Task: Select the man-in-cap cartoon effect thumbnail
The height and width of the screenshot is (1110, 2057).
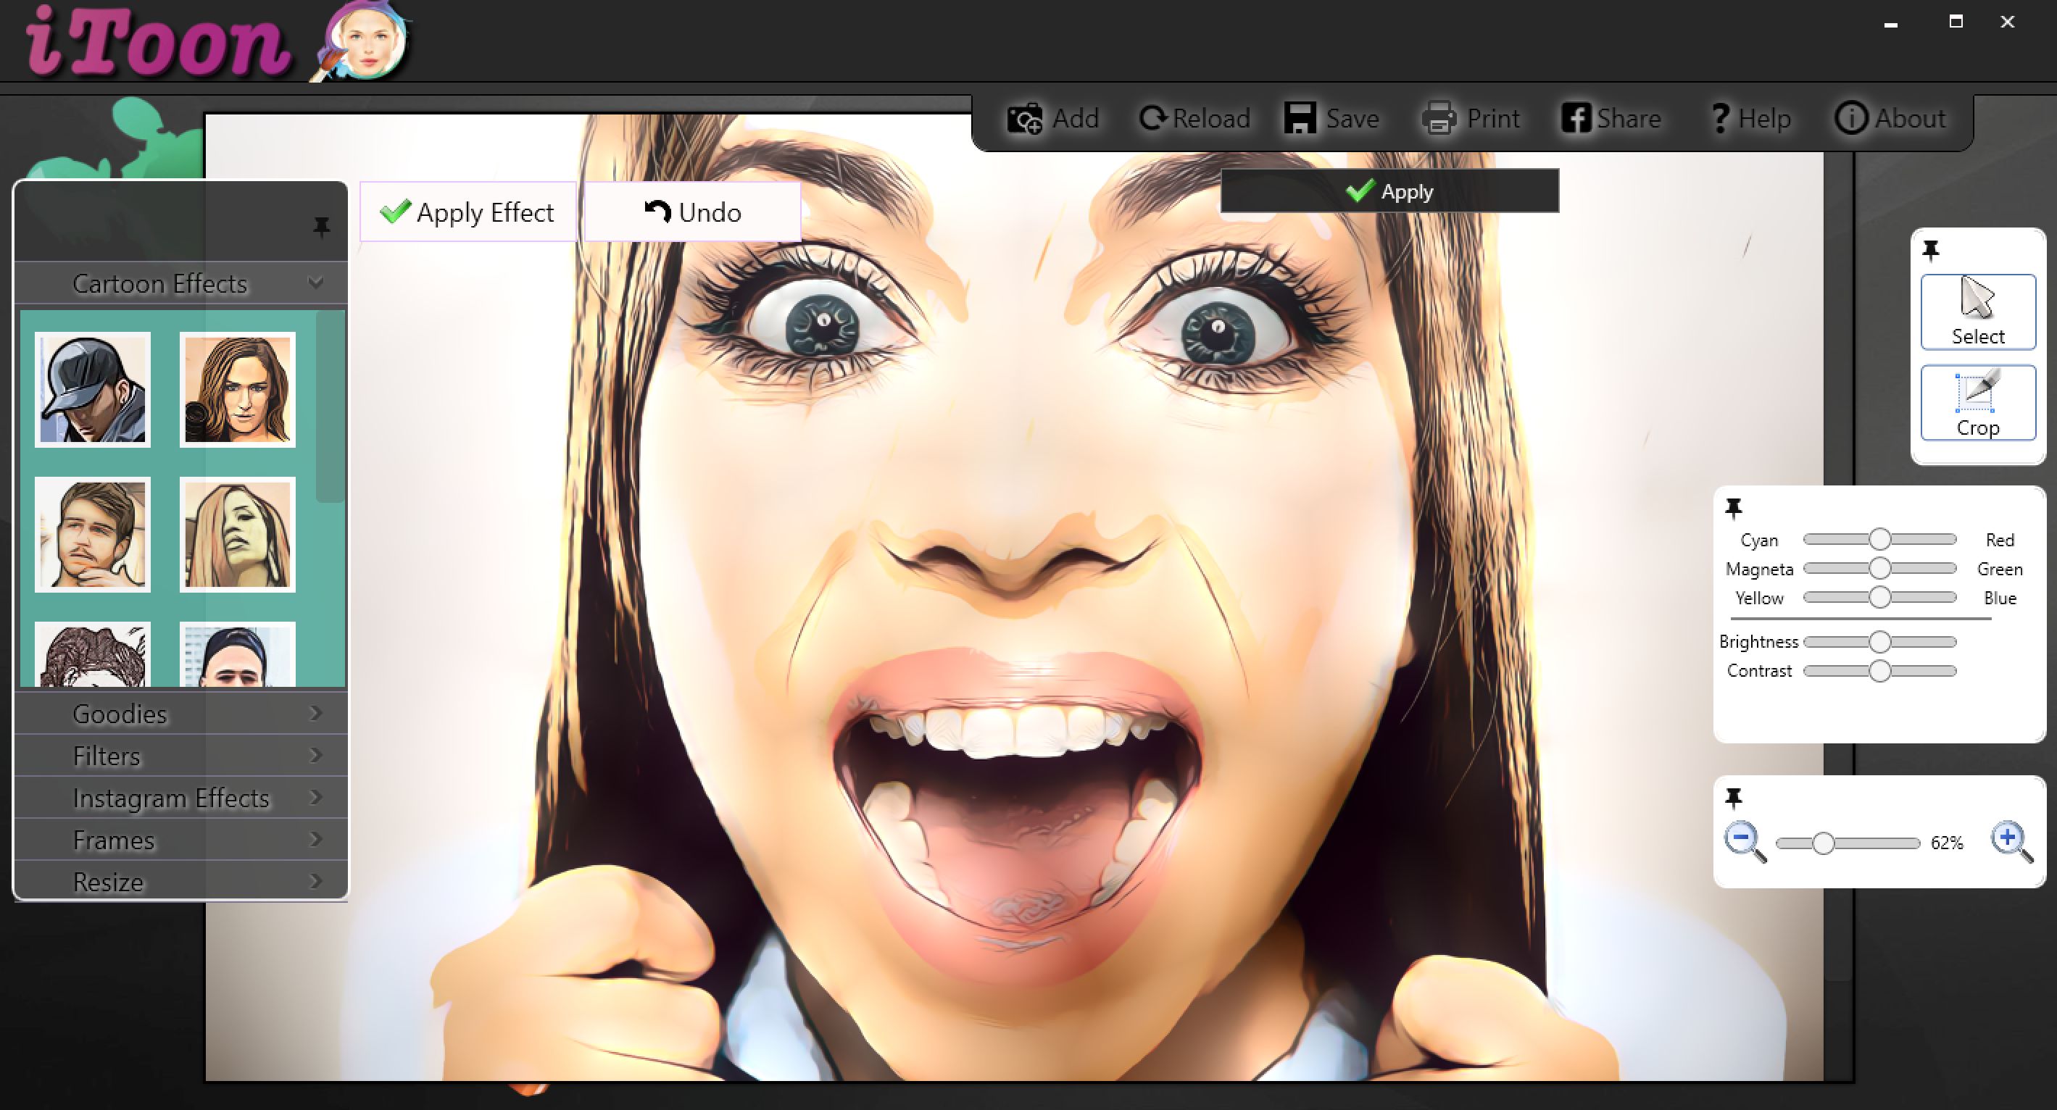Action: point(93,389)
